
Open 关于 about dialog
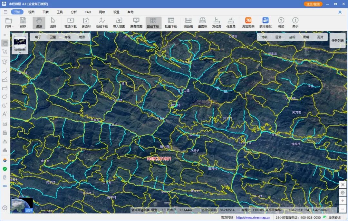click(x=295, y=23)
